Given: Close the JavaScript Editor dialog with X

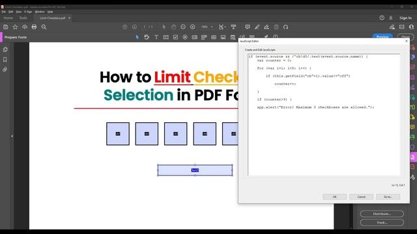Looking at the screenshot, I should pyautogui.click(x=407, y=41).
